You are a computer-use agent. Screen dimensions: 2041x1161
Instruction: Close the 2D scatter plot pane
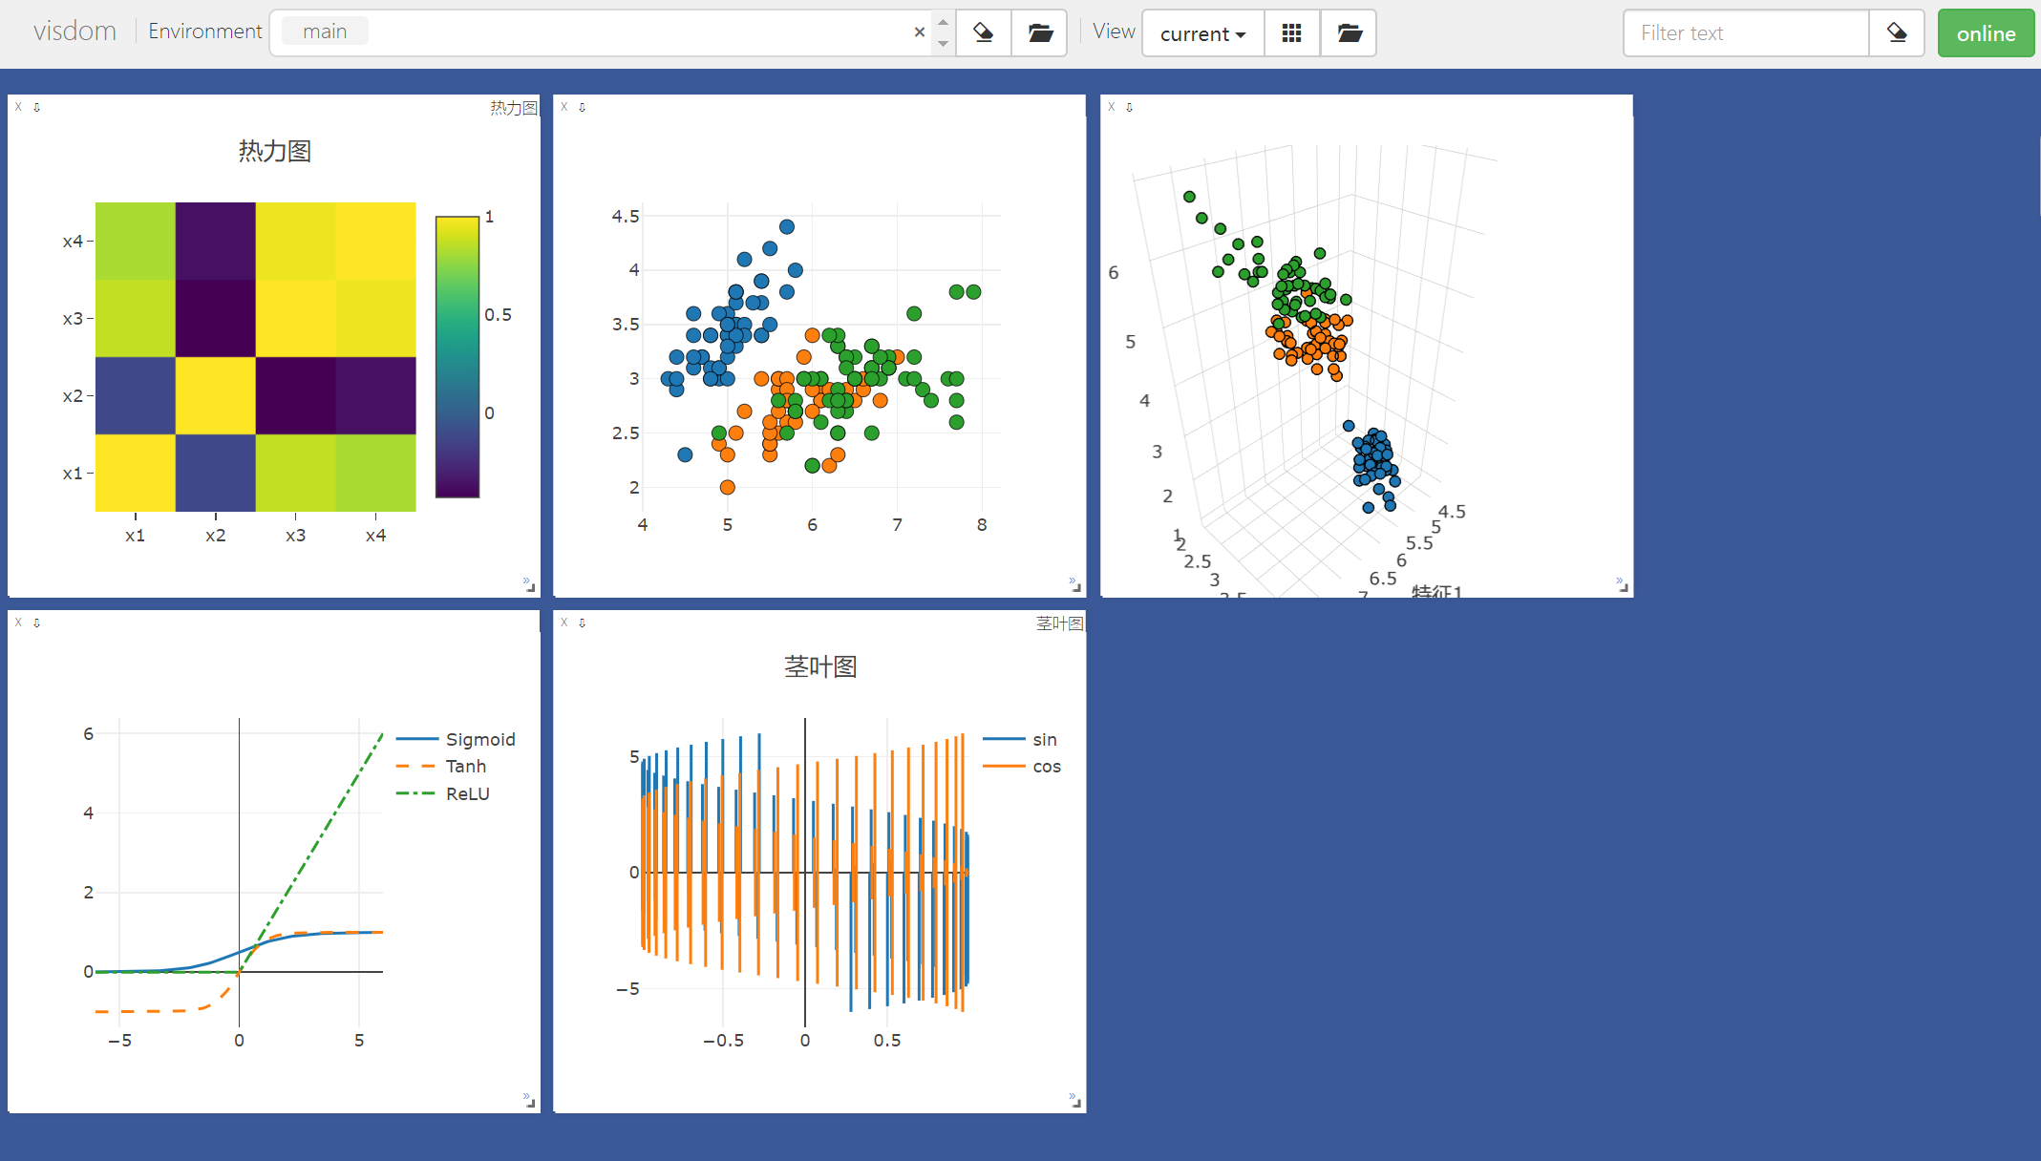coord(564,107)
